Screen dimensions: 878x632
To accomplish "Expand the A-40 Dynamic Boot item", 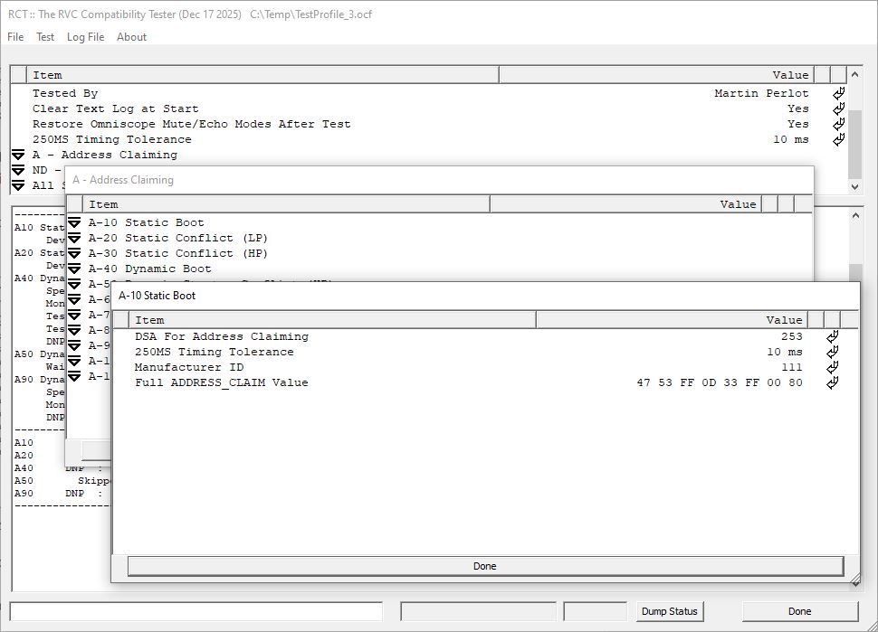I will (x=74, y=269).
